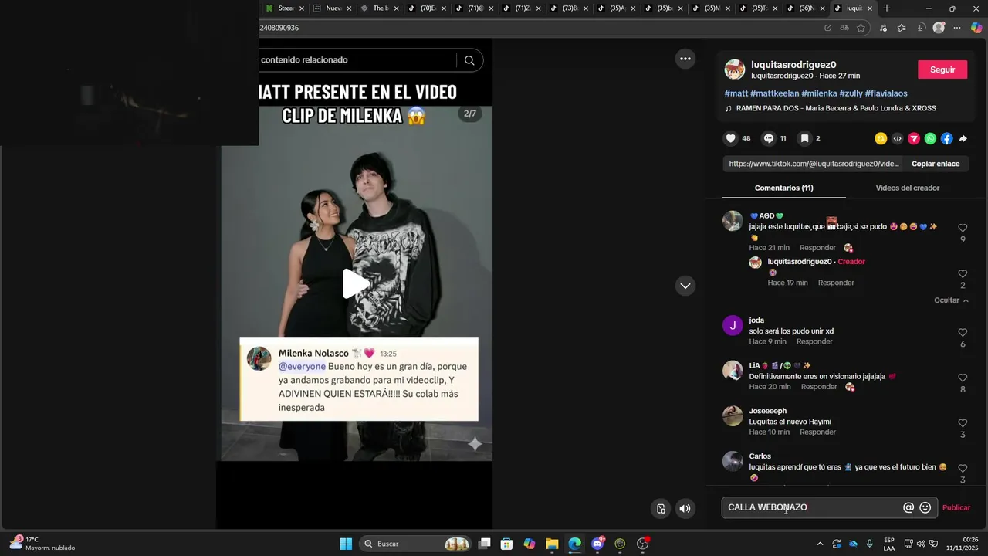The width and height of the screenshot is (988, 556).
Task: Save video with bookmark icon showing 2
Action: 804,138
